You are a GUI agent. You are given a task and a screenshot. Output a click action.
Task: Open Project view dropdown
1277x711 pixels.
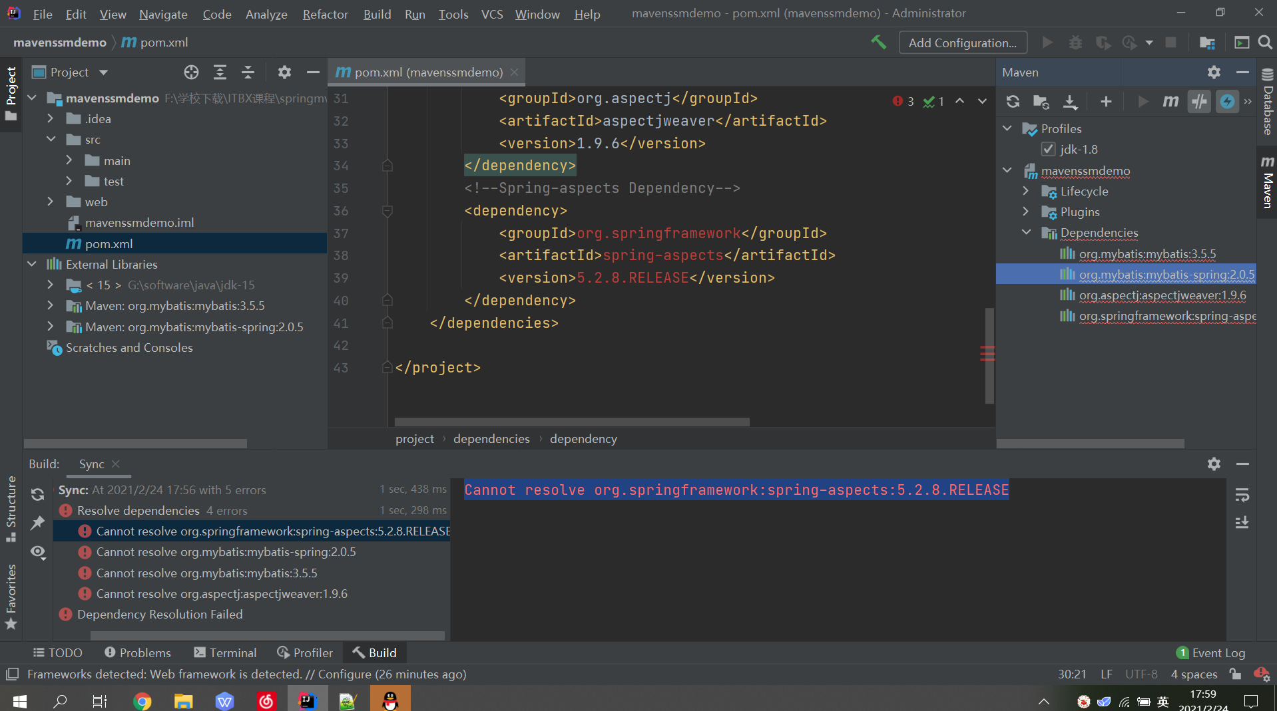coord(103,72)
